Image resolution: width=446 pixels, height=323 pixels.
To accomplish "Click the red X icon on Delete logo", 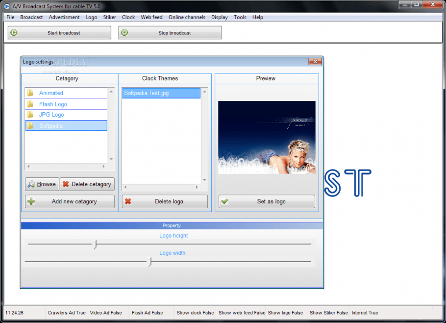I will 127,201.
